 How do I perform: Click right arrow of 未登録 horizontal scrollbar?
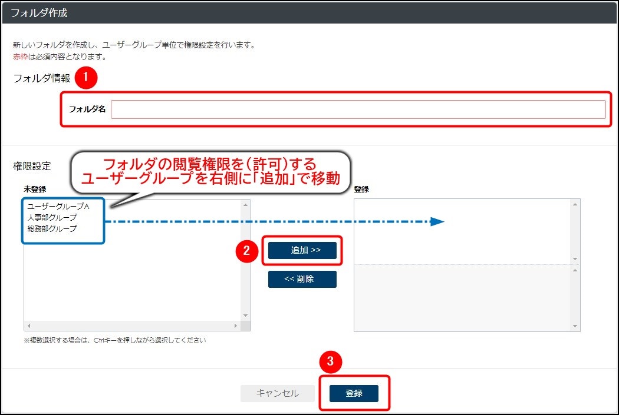236,326
